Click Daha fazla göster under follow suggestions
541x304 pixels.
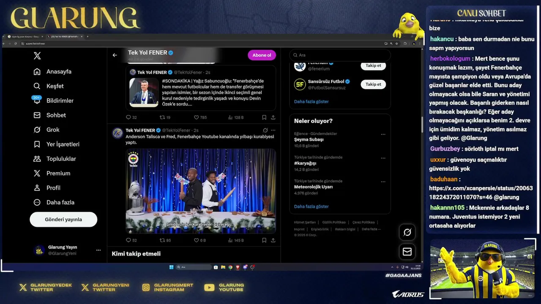click(311, 102)
